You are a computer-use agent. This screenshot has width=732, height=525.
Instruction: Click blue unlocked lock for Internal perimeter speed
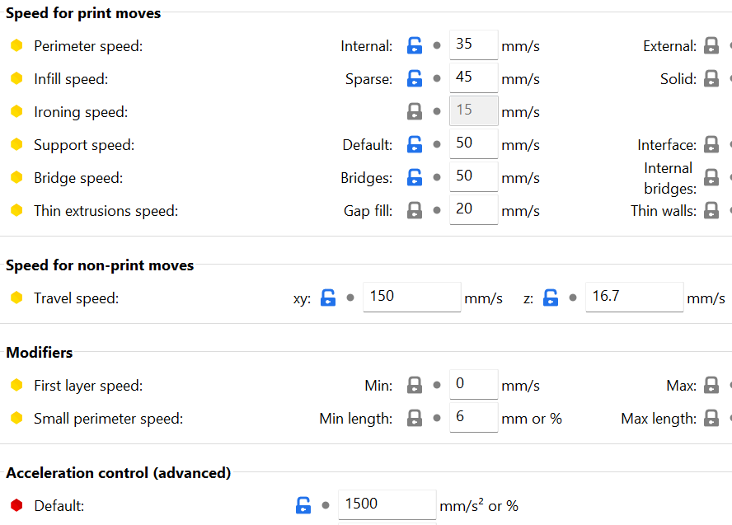coord(415,46)
